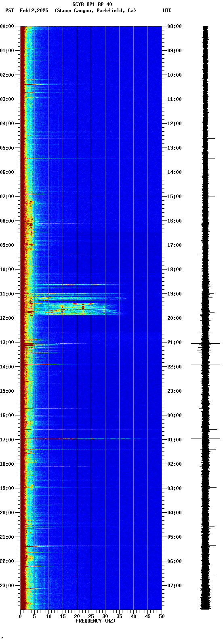Click the '09:00' UTC time label

pyautogui.click(x=175, y=51)
